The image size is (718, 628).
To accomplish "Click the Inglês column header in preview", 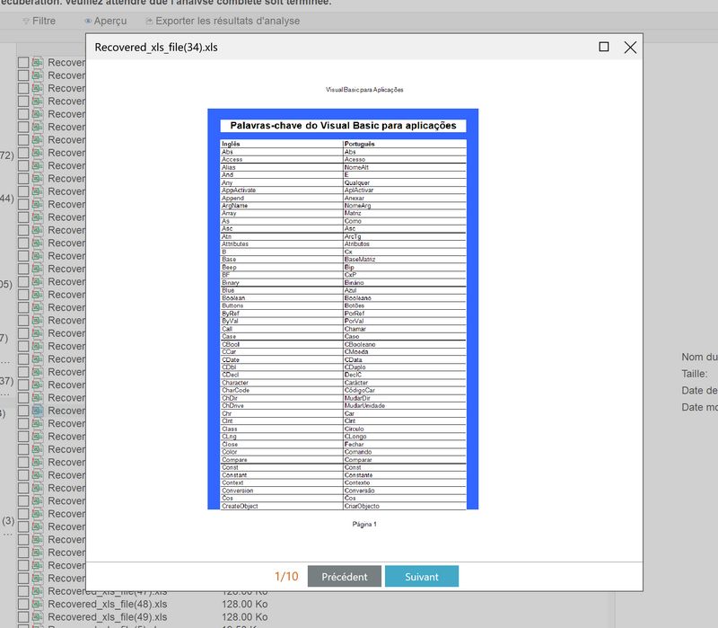I will (231, 144).
